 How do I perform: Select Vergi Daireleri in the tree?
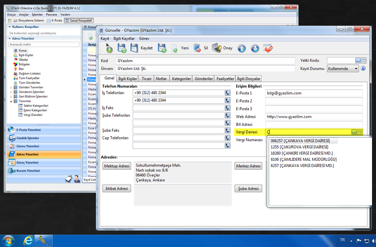(x=33, y=115)
